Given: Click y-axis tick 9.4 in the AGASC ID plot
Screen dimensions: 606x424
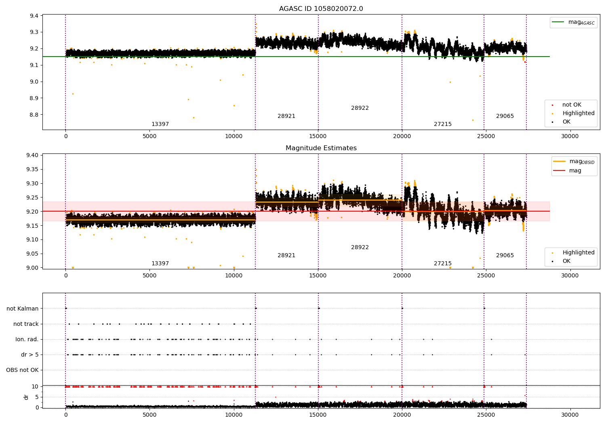Looking at the screenshot, I should pos(34,16).
